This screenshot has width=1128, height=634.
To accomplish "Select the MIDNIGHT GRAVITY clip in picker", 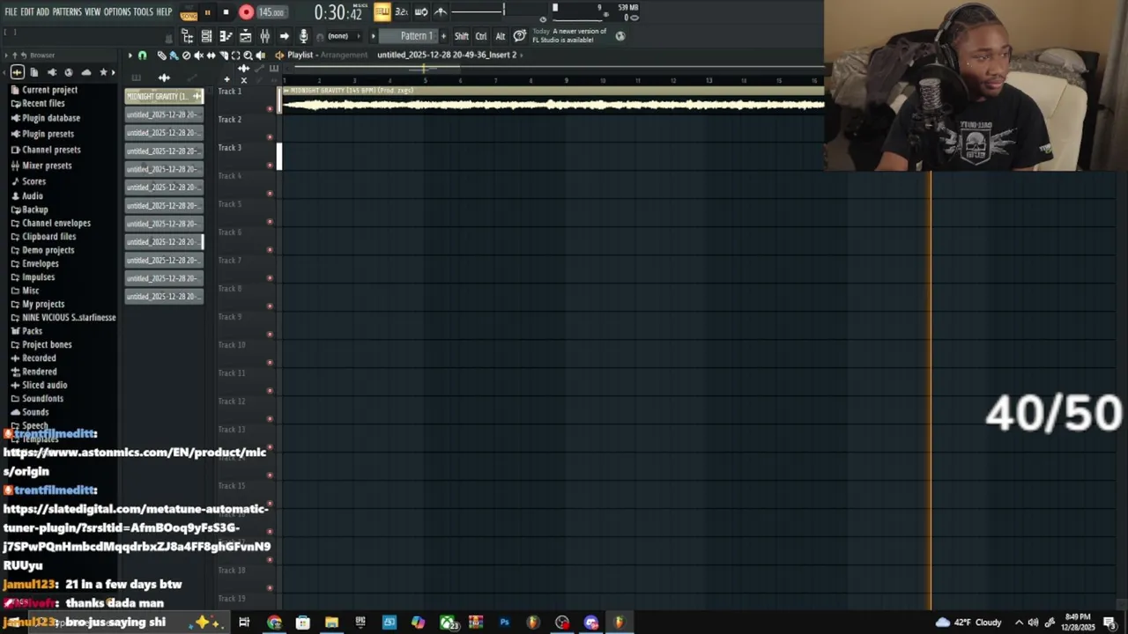I will click(x=164, y=96).
